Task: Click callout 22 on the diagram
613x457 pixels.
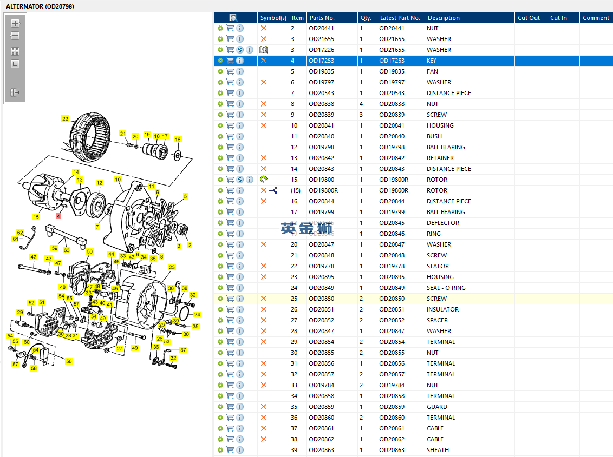Action: 65,119
